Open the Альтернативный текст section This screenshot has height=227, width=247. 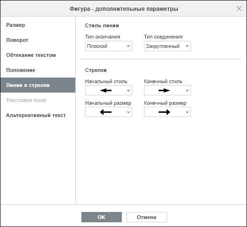(38, 115)
